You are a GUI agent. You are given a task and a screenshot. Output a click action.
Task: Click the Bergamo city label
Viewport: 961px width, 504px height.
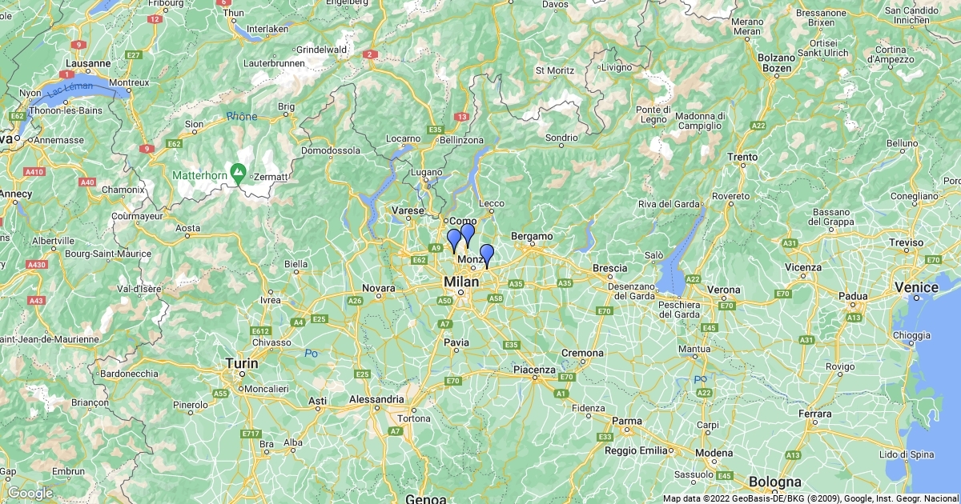[532, 236]
